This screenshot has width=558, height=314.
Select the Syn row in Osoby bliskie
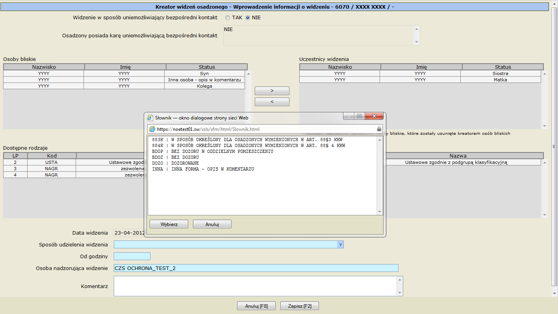point(124,73)
